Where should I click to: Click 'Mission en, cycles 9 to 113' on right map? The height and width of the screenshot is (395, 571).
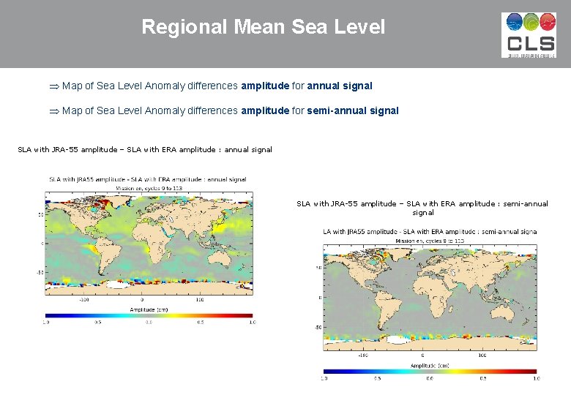[430, 241]
